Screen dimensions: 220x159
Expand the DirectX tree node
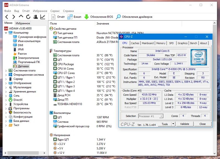[6, 100]
